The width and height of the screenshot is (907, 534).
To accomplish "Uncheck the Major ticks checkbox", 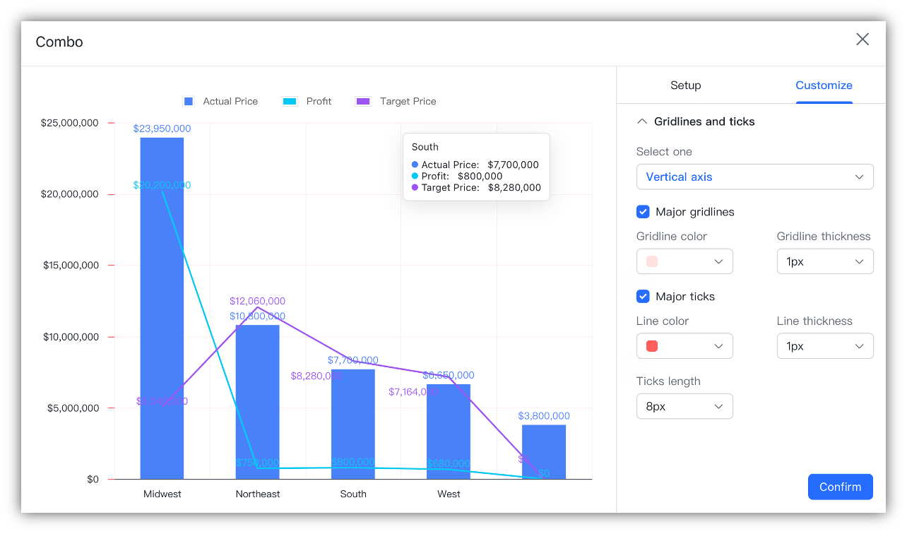I will click(643, 297).
